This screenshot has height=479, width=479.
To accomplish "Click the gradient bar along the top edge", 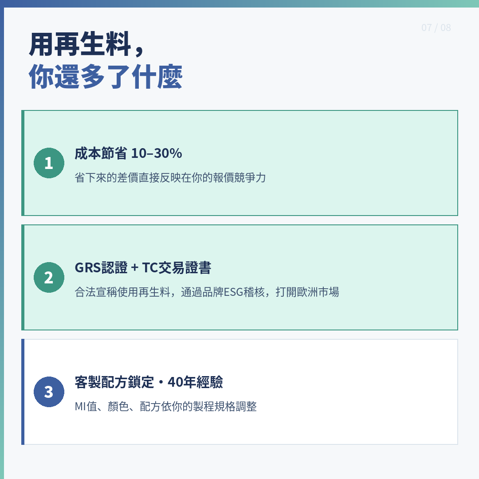I will [239, 4].
